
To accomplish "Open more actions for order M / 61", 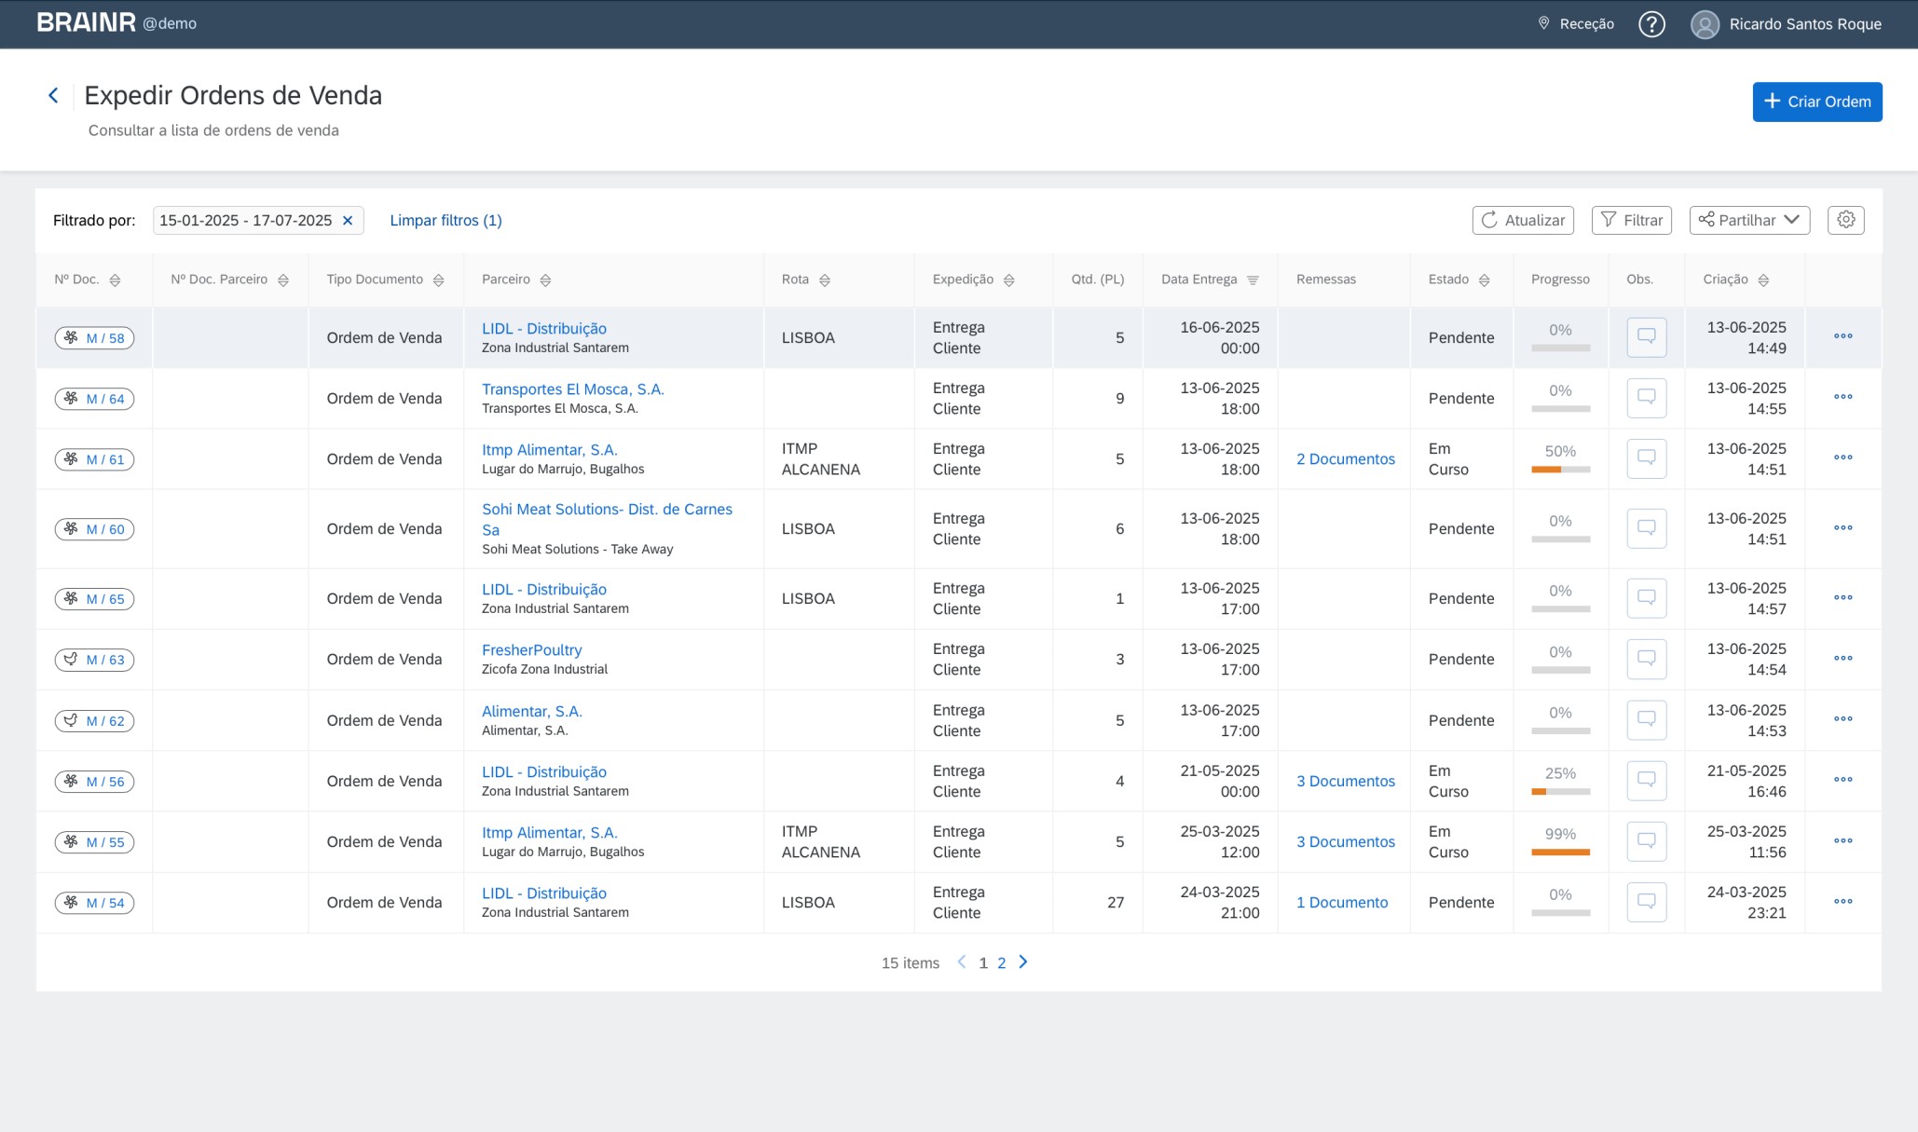I will 1843,457.
